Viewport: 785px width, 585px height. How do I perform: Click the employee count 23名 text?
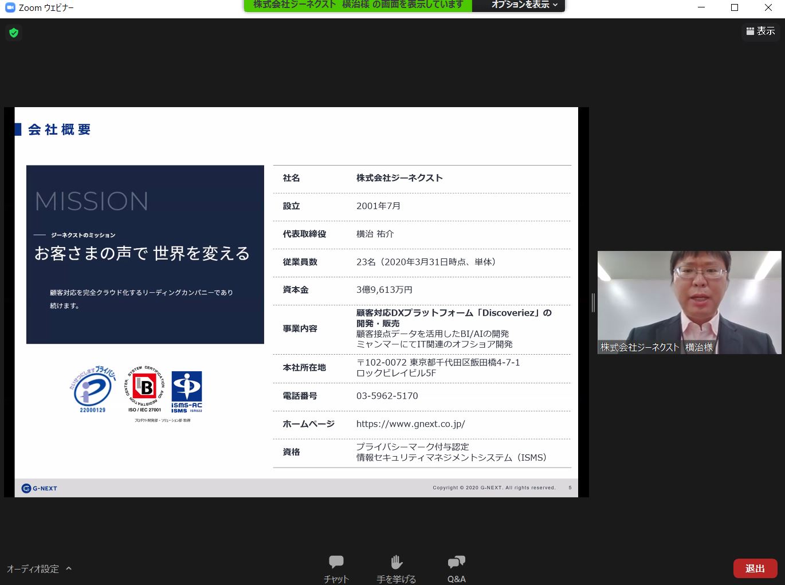(426, 262)
